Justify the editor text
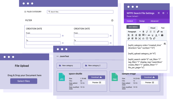Viewport: 173px width, 99px height. point(139,35)
